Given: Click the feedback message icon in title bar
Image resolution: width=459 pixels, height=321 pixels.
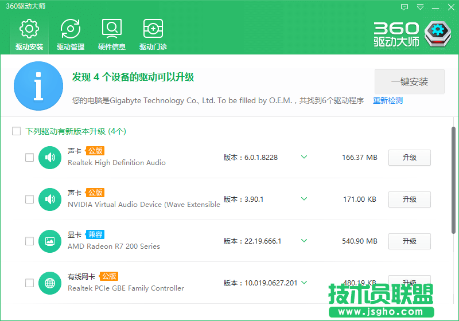Looking at the screenshot, I should click(x=404, y=7).
